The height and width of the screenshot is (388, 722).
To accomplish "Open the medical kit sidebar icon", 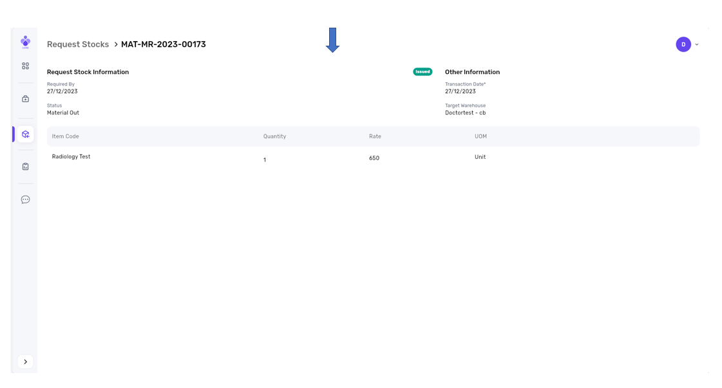I will tap(25, 99).
